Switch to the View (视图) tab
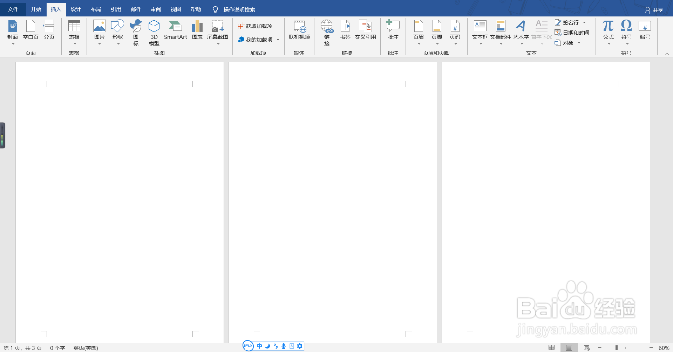This screenshot has width=673, height=352. [x=176, y=9]
